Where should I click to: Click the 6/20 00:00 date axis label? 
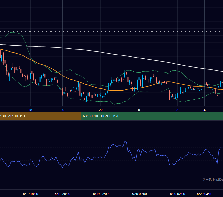[x=139, y=194]
